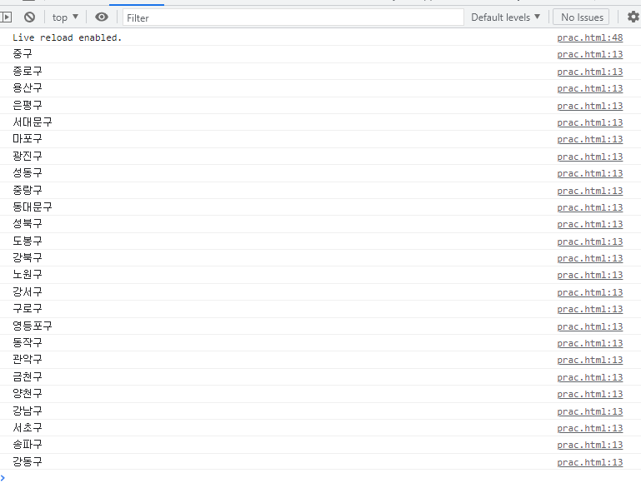
Task: Clear the console with the ban icon
Action: click(x=29, y=17)
